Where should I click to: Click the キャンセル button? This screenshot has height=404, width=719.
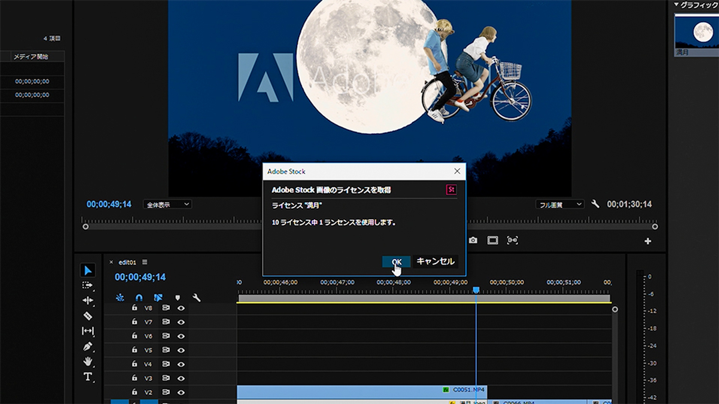click(x=435, y=261)
